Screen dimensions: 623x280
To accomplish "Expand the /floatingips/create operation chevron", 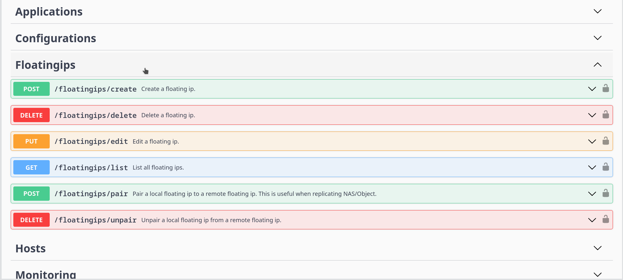I will click(x=592, y=89).
